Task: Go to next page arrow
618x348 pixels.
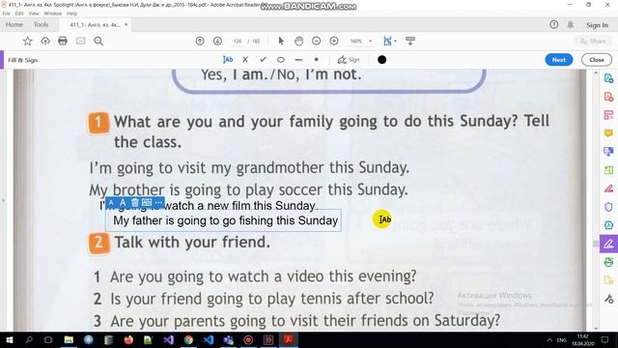Action: pyautogui.click(x=217, y=41)
